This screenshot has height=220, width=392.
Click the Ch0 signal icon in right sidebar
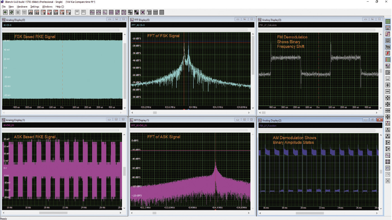[388, 66]
